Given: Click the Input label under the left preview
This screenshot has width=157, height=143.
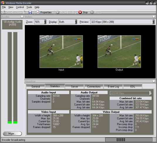Looking at the screenshot, I should [61, 70].
